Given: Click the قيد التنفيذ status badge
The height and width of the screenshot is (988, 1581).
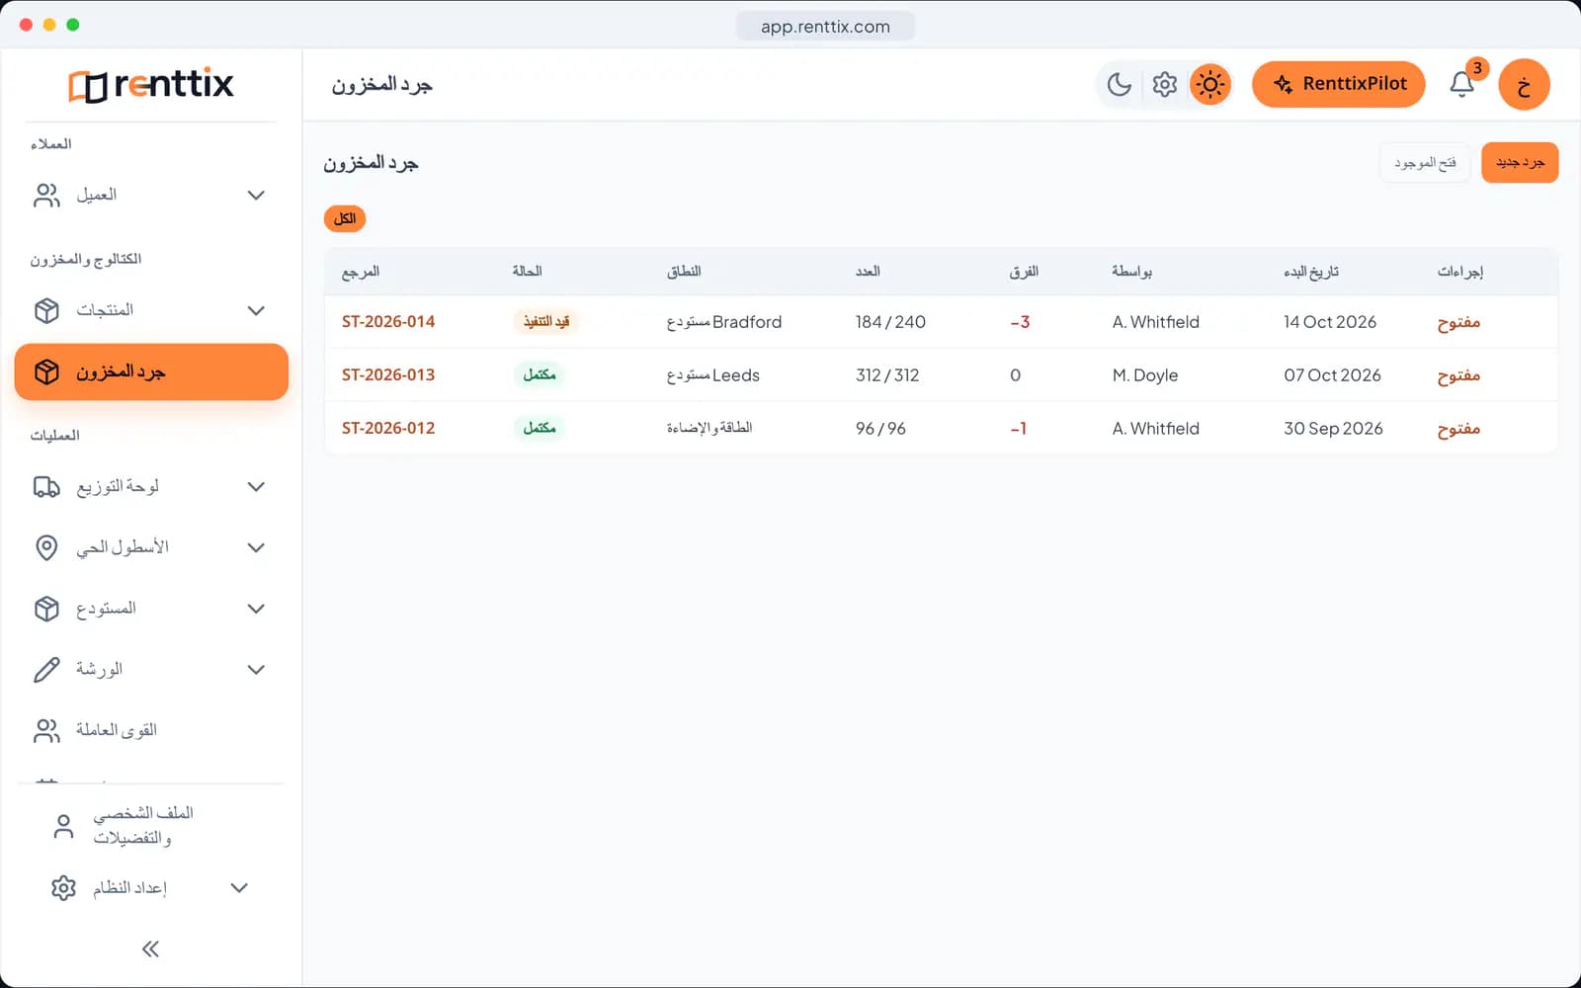Looking at the screenshot, I should [546, 322].
